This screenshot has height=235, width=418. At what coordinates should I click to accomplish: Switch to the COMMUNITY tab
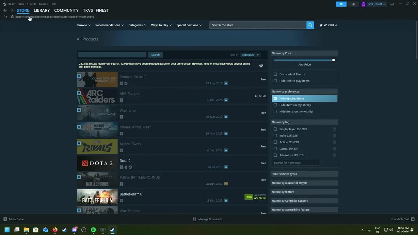point(66,10)
